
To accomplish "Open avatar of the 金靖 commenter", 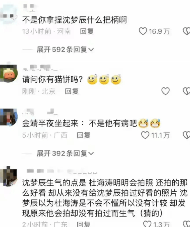I will pyautogui.click(x=8, y=117).
